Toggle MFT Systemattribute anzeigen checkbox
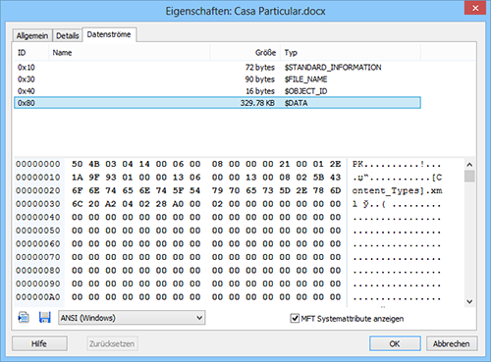Screen dimensions: 491x362 click(295, 318)
